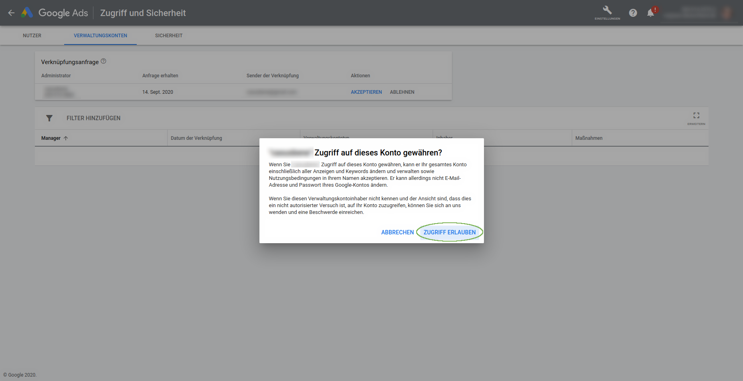Switch to the Nutzer tab
The height and width of the screenshot is (381, 743).
[32, 36]
